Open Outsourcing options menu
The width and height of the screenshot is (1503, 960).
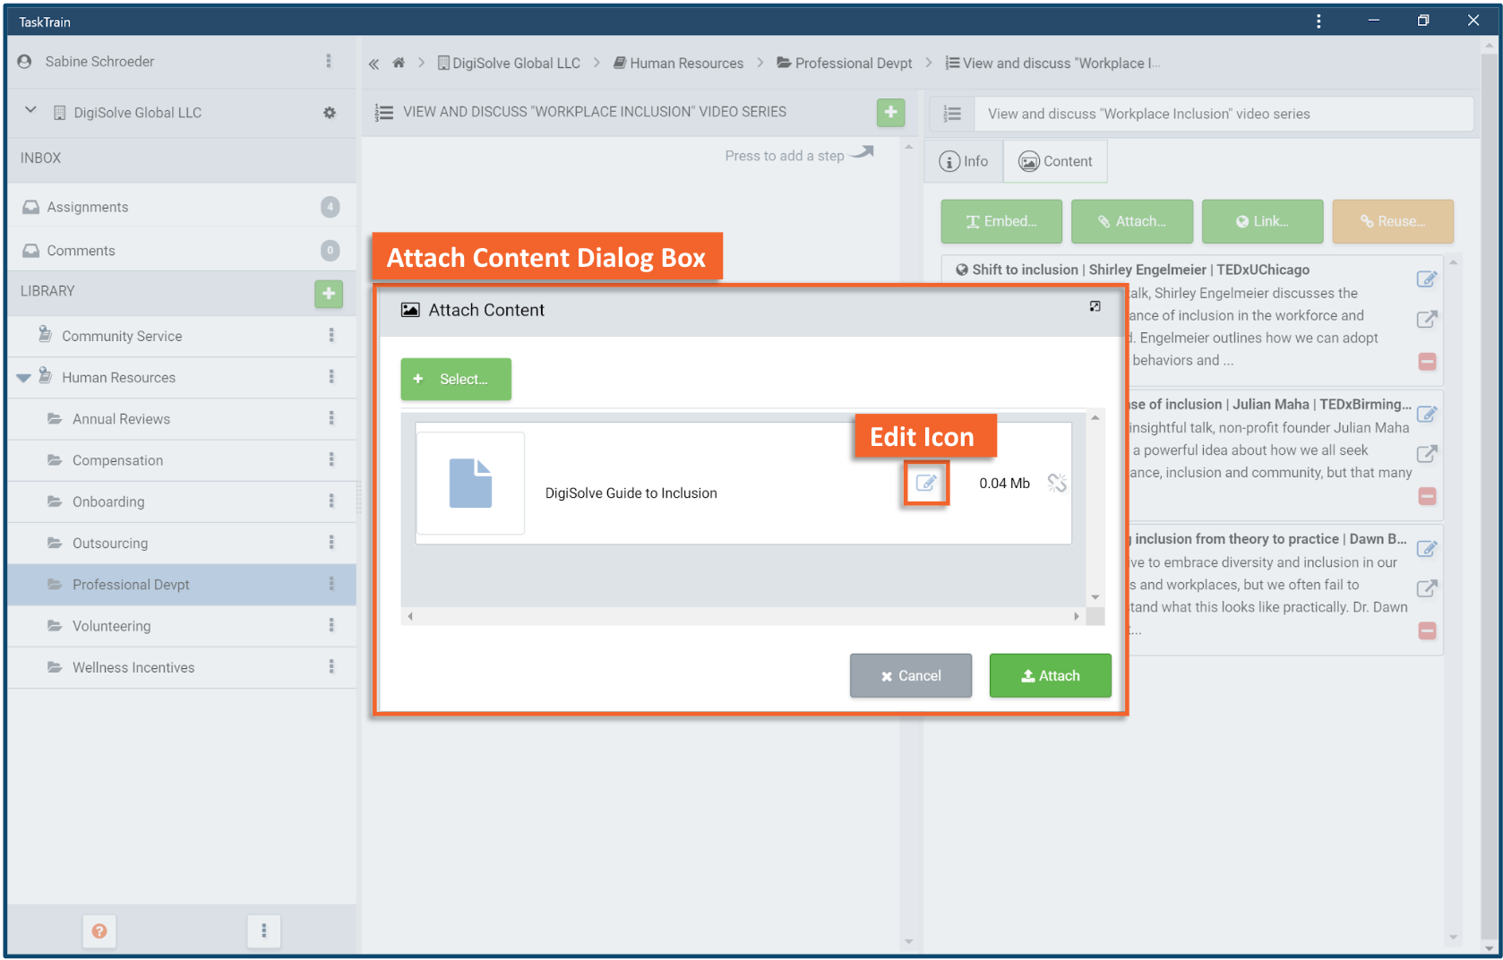(x=331, y=543)
